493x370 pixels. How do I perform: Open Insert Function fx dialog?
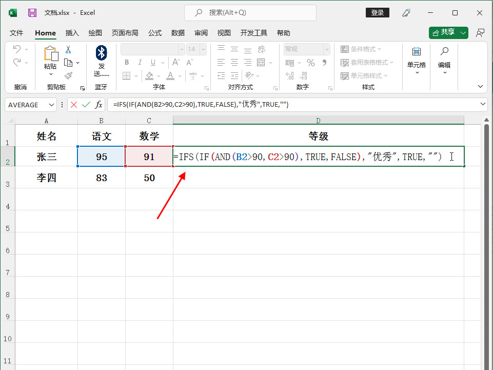(98, 105)
